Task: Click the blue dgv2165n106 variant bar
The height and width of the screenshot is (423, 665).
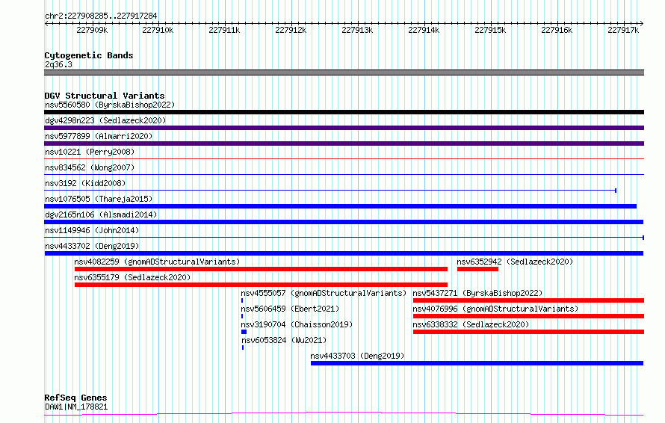Action: (344, 222)
